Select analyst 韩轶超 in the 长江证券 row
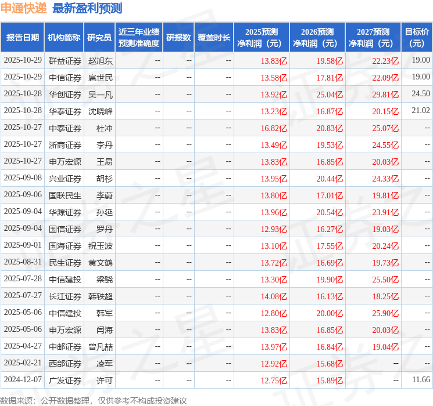The width and height of the screenshot is (433, 406). [100, 296]
